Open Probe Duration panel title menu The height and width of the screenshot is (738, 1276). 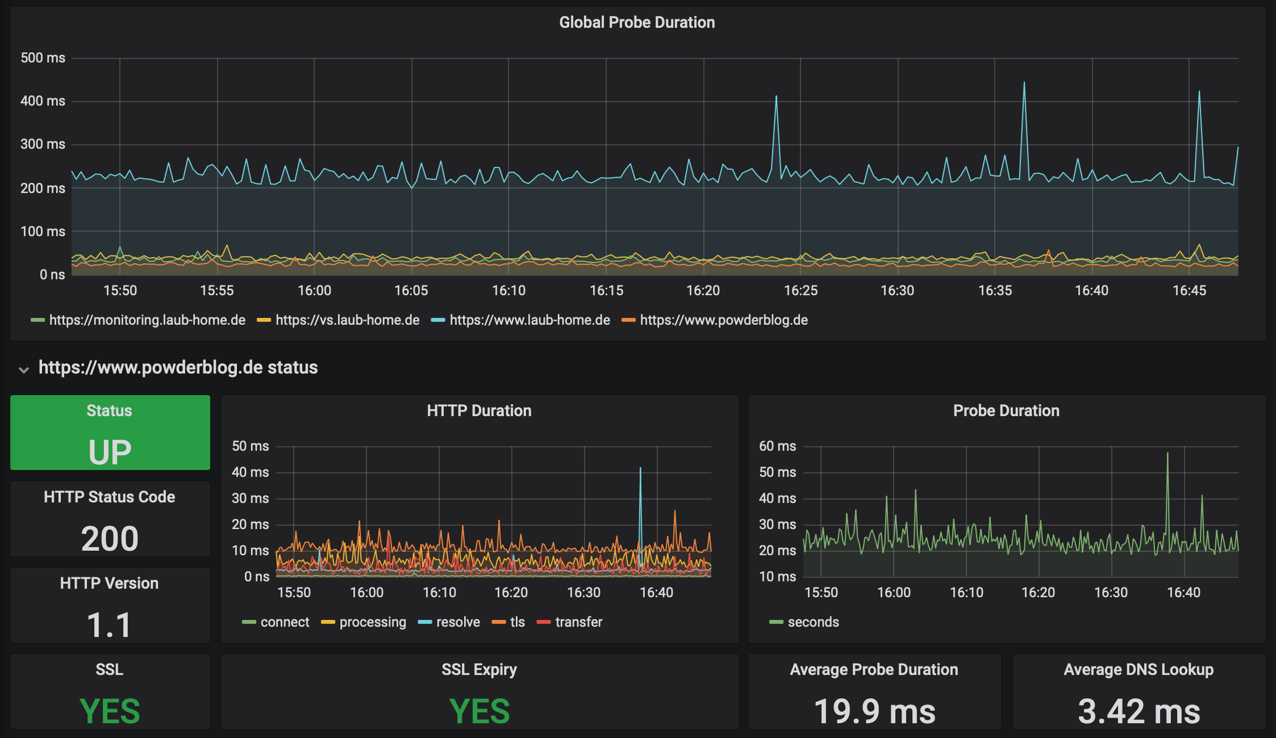1006,410
